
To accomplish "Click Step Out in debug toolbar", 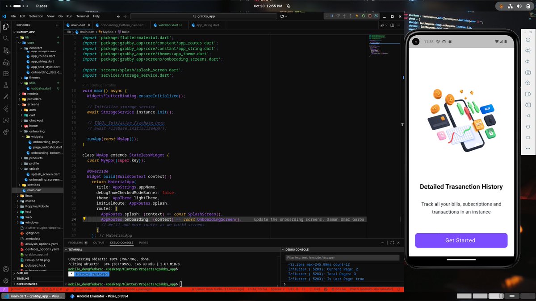I will 351,16.
